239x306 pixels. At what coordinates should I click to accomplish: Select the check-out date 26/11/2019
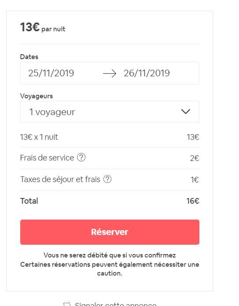(x=147, y=73)
